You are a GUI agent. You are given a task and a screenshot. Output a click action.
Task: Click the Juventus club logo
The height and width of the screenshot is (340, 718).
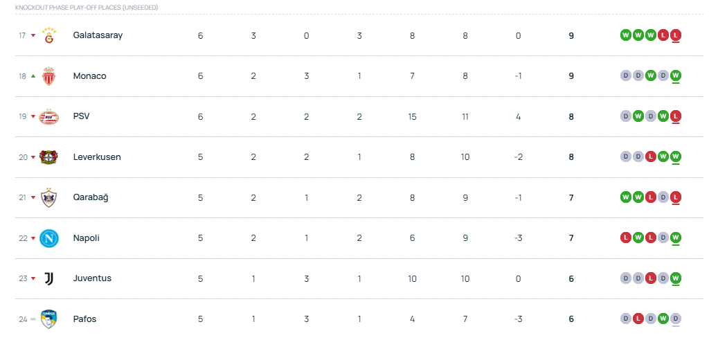(49, 278)
